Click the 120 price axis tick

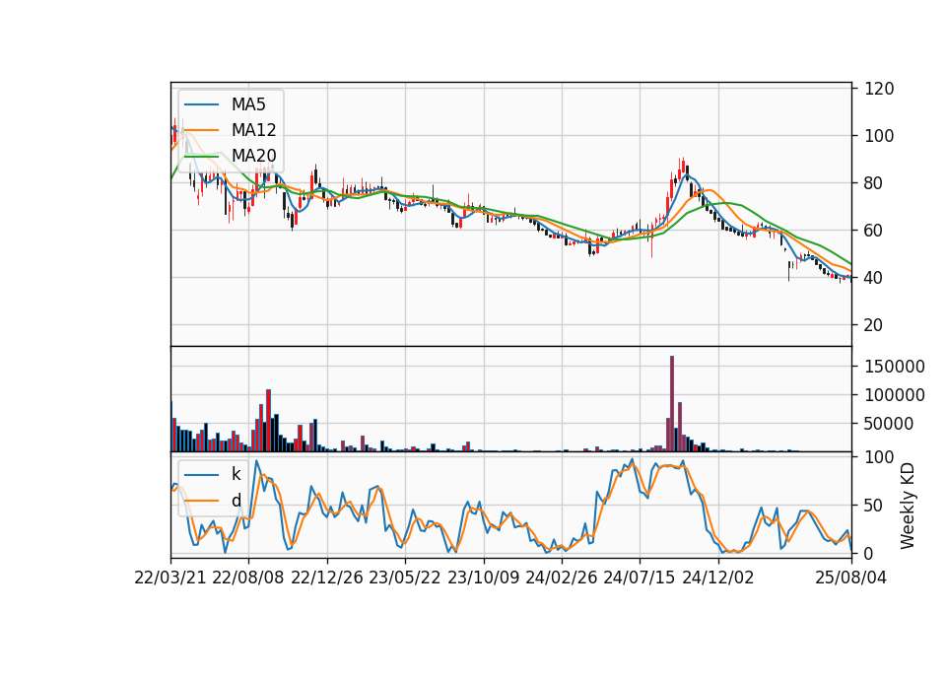tap(879, 89)
